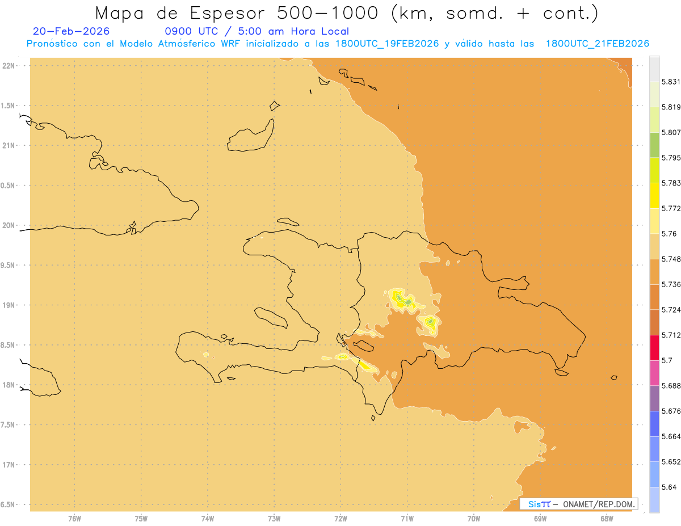Click the colorbar value 5.819
The width and height of the screenshot is (681, 526).
point(671,107)
